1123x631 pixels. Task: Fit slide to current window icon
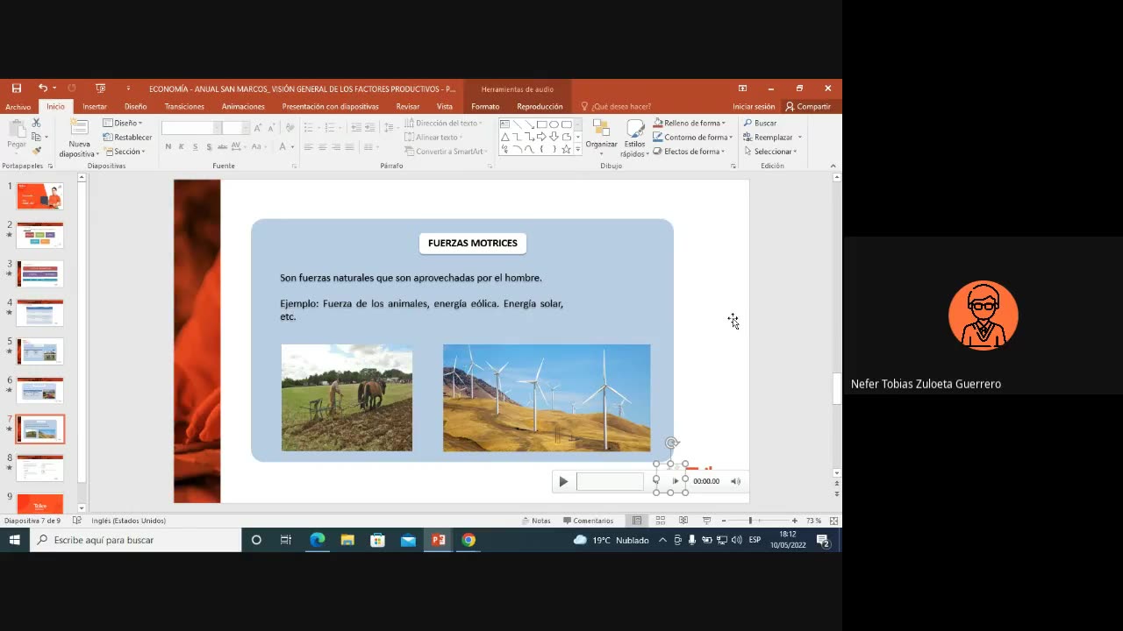click(x=833, y=521)
